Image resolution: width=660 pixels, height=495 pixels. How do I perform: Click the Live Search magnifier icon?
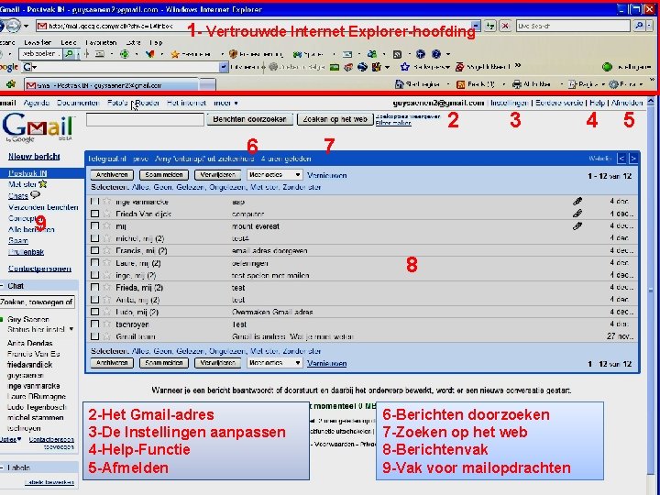click(639, 26)
